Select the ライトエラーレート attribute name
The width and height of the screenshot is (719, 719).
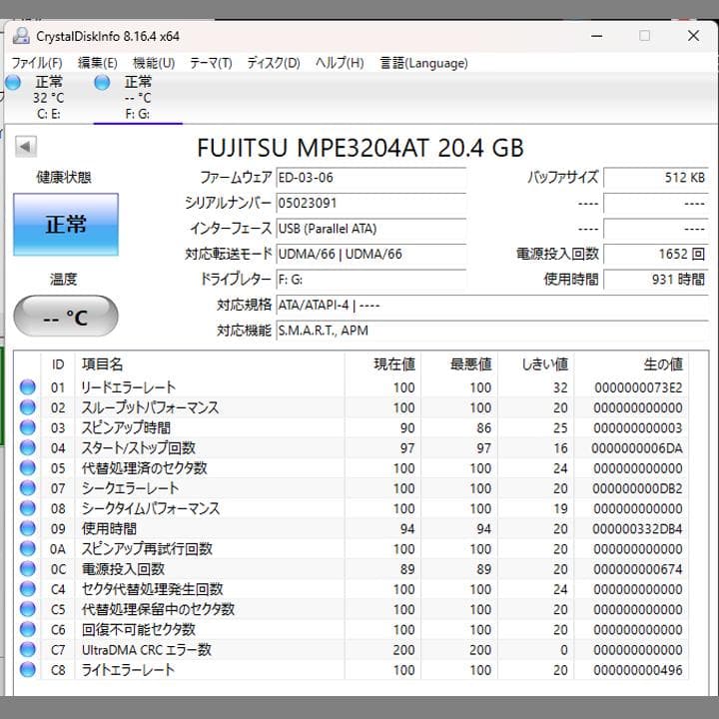pos(128,670)
